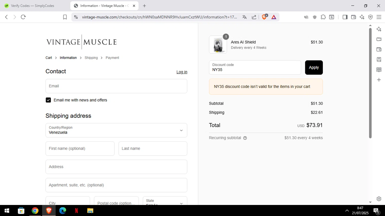Click the Shipping breadcrumb step
Viewport: 385px width, 216px height.
click(x=91, y=58)
